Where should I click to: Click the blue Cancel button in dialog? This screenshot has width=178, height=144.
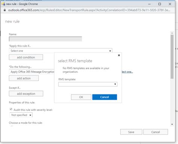point(104,97)
